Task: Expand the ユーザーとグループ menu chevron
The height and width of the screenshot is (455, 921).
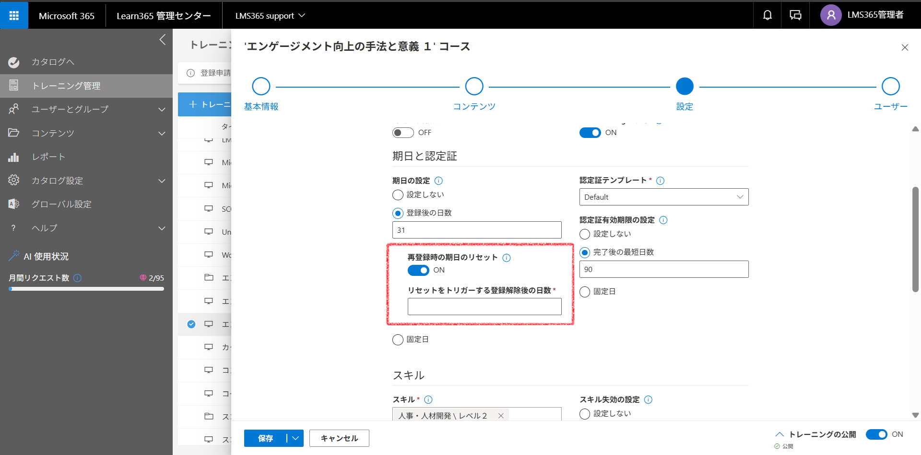Action: point(162,110)
